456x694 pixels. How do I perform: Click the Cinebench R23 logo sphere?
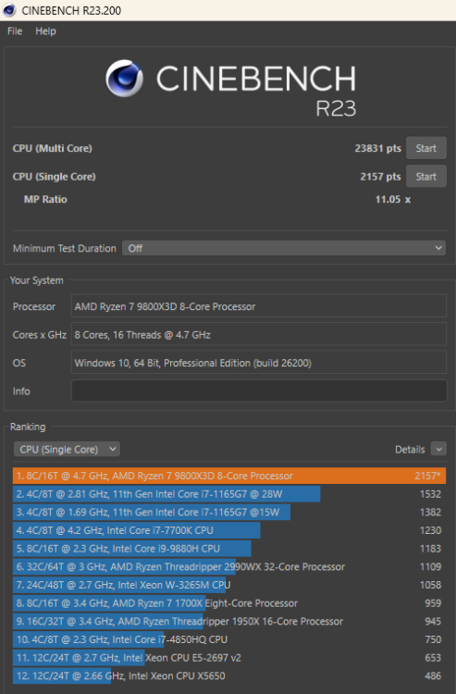tap(124, 79)
